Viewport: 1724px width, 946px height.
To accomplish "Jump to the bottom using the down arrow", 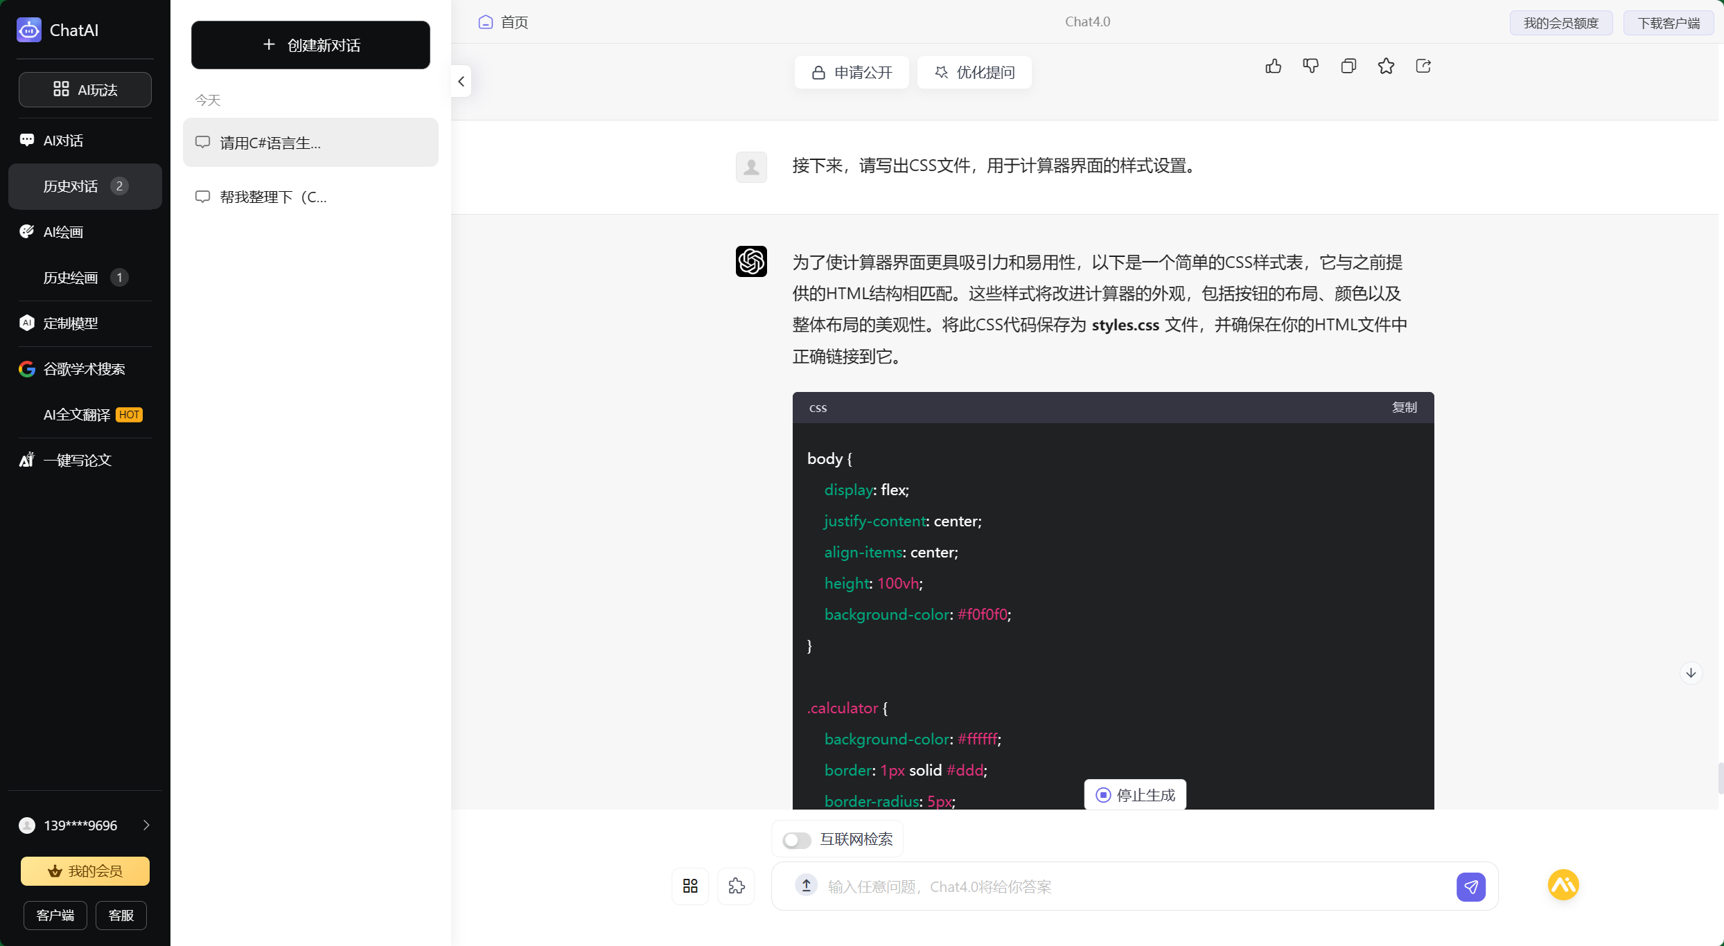I will [x=1691, y=672].
